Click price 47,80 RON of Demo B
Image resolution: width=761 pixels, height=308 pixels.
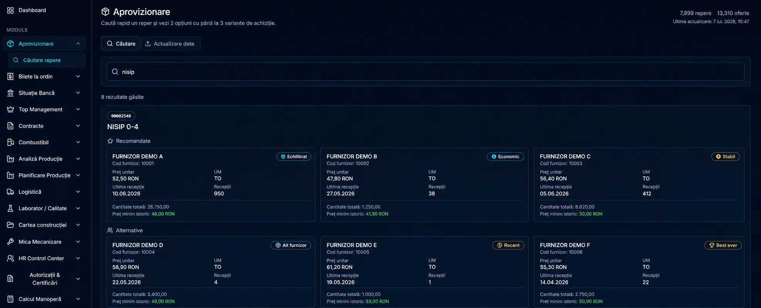(340, 179)
